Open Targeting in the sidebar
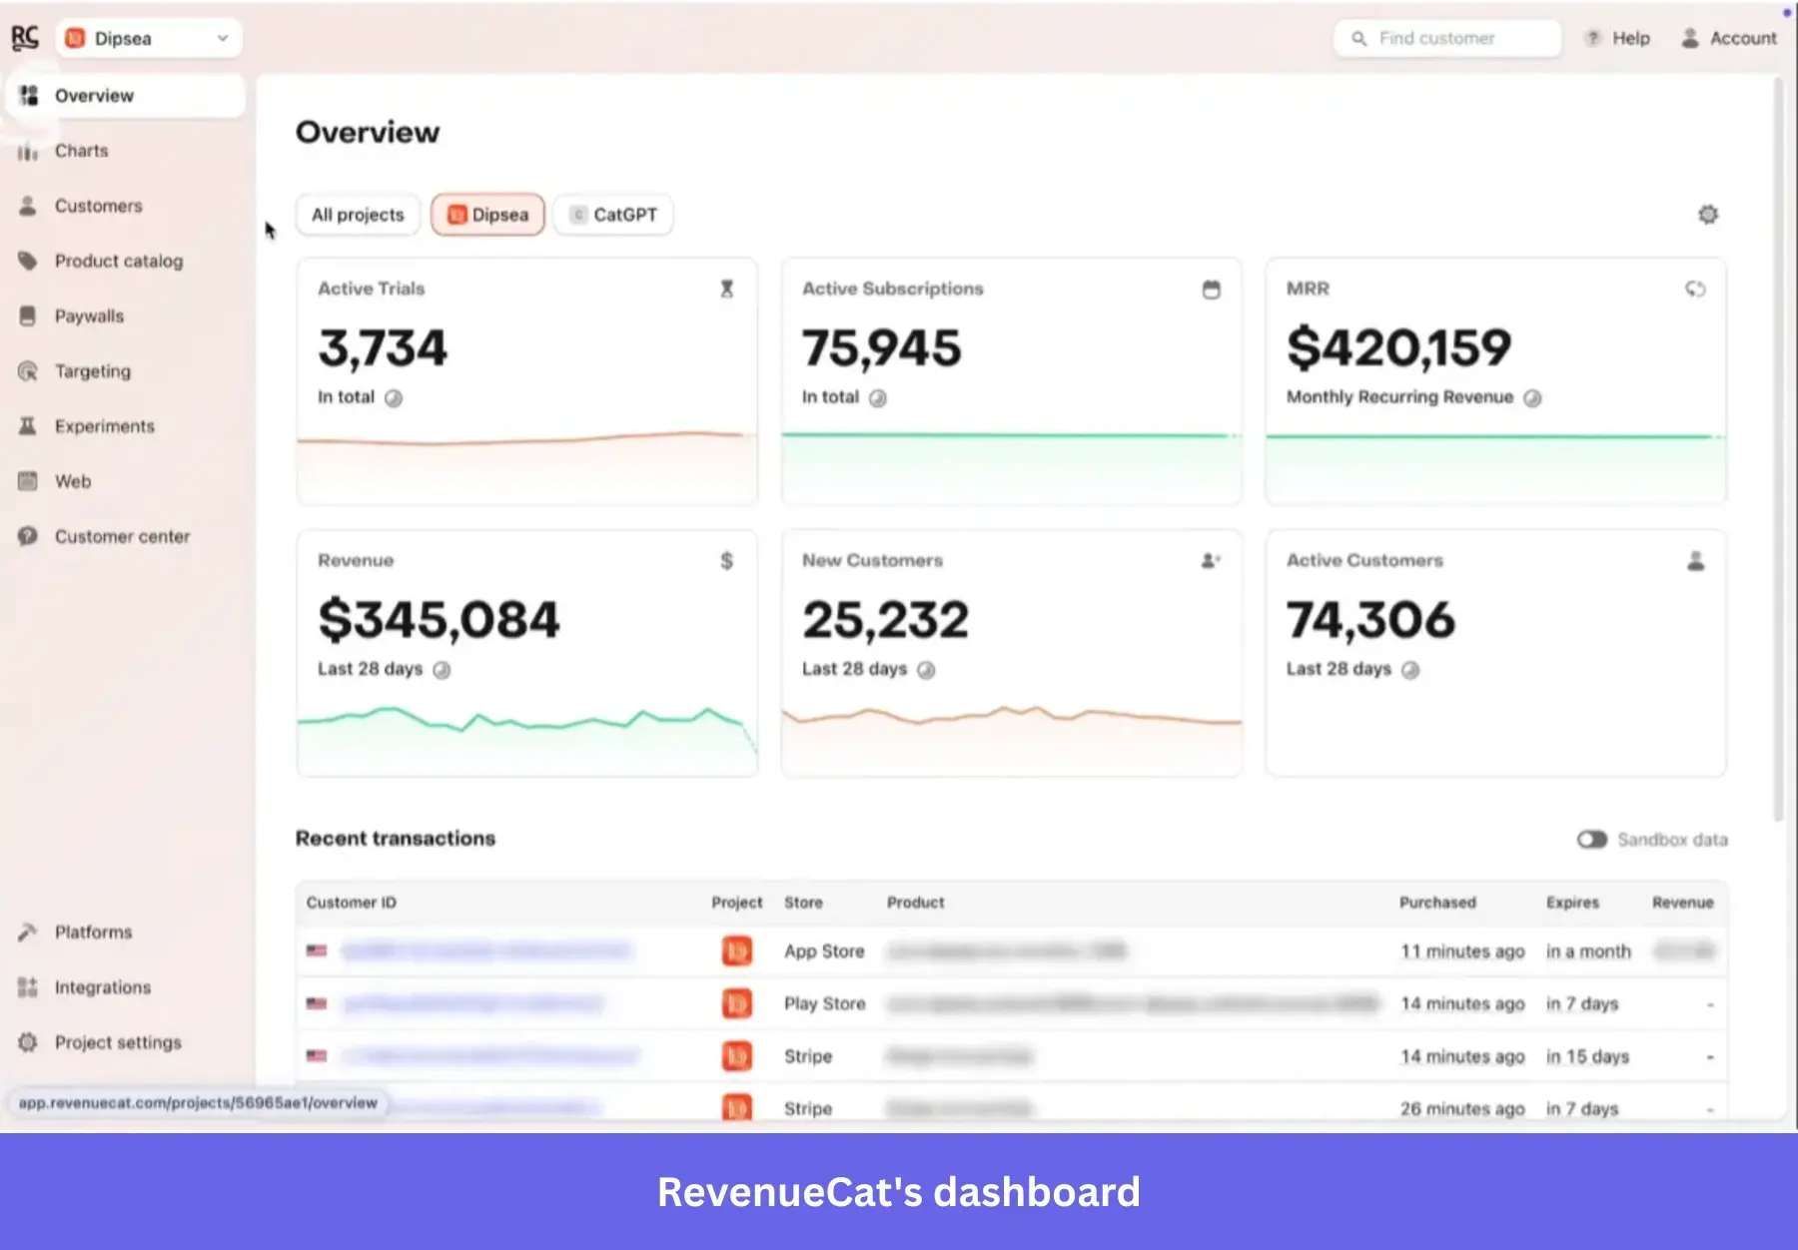The height and width of the screenshot is (1250, 1798). click(x=125, y=371)
